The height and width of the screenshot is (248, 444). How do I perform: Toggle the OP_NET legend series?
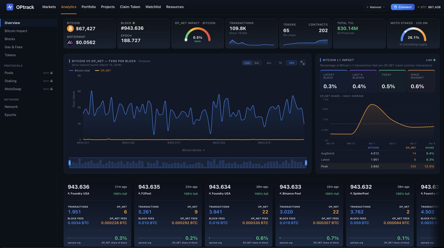(x=103, y=70)
